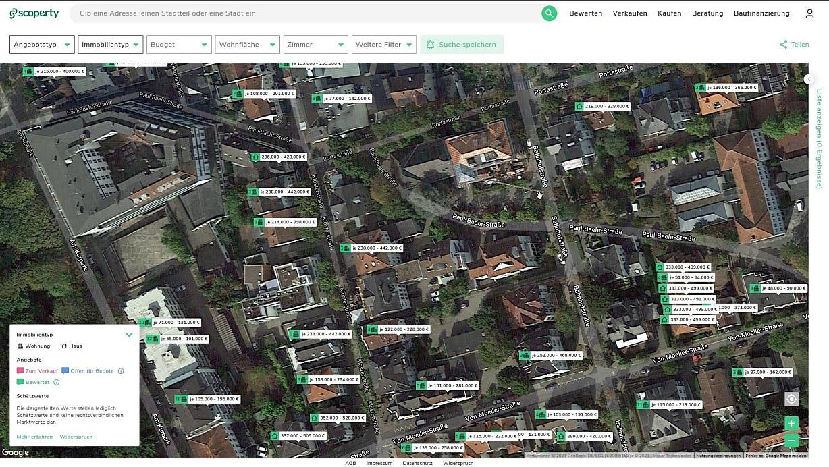Click Fehler bei Google Maps melden
This screenshot has width=829, height=467.
pos(776,456)
